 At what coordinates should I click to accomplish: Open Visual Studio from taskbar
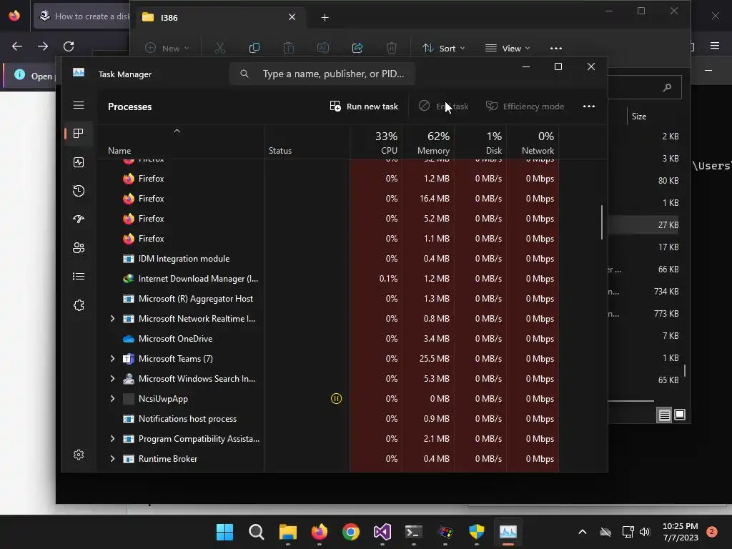tap(382, 532)
